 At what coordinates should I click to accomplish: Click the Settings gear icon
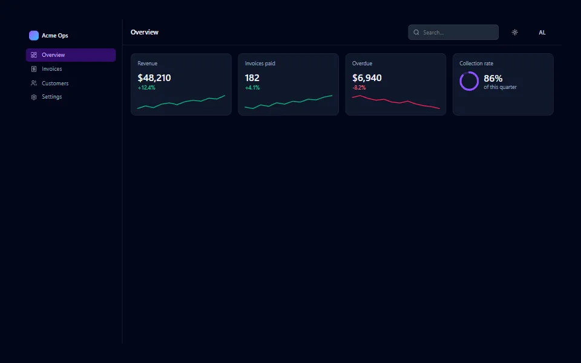coord(34,97)
